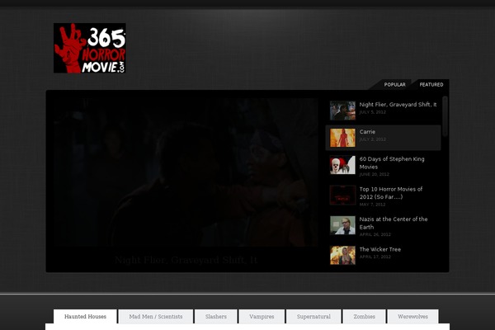Click the 'JULY 5, 2012' date

tap(373, 112)
